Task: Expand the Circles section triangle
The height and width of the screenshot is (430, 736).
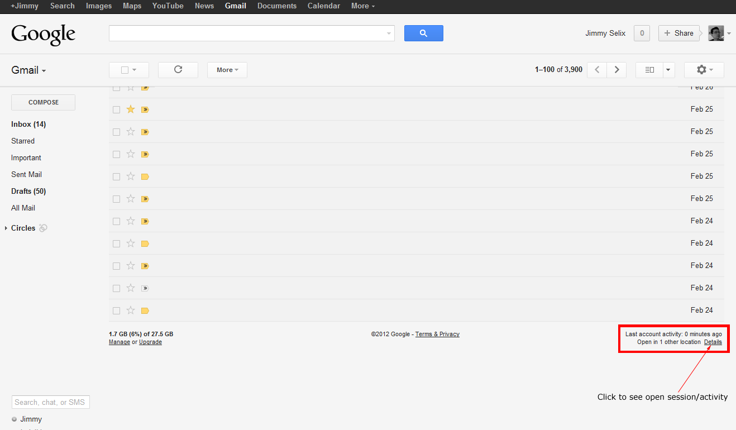Action: [x=6, y=228]
